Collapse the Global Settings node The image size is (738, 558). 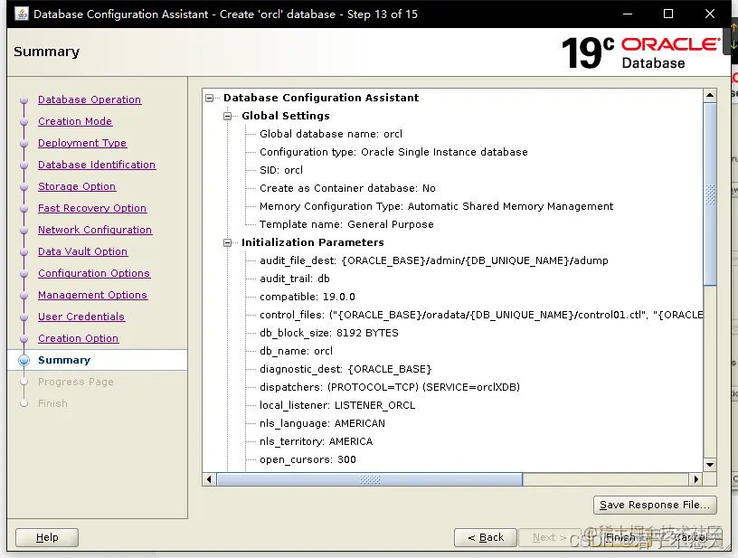coord(228,116)
